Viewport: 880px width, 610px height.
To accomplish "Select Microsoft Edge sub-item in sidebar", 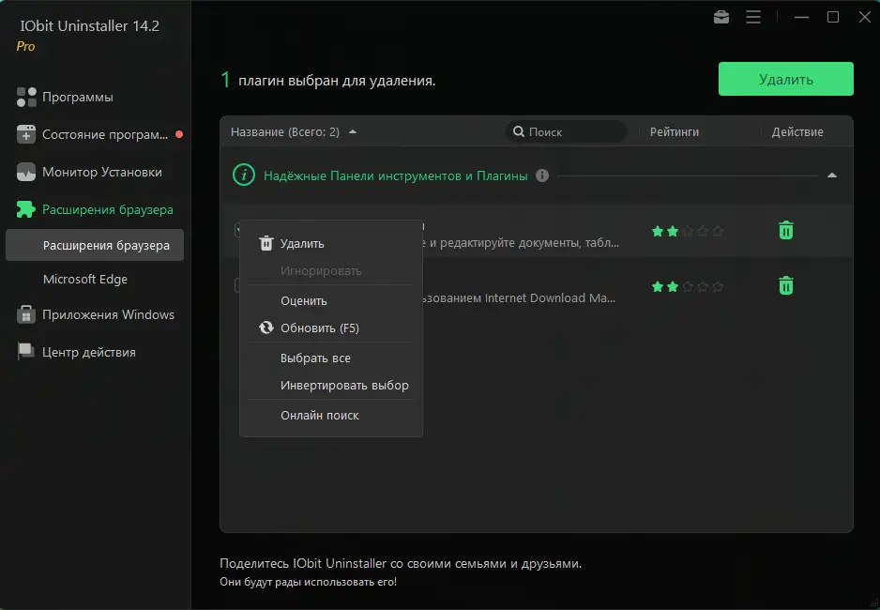I will click(85, 279).
